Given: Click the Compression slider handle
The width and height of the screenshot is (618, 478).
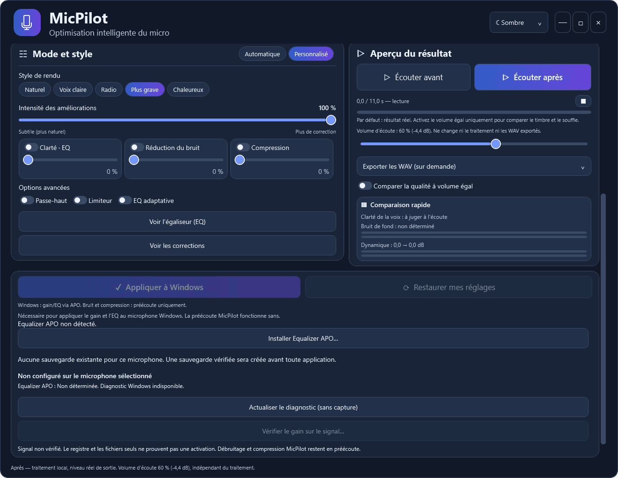Looking at the screenshot, I should [240, 160].
